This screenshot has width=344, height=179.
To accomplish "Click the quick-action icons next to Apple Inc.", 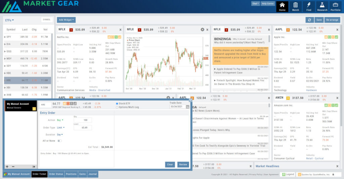I will click(331, 37).
